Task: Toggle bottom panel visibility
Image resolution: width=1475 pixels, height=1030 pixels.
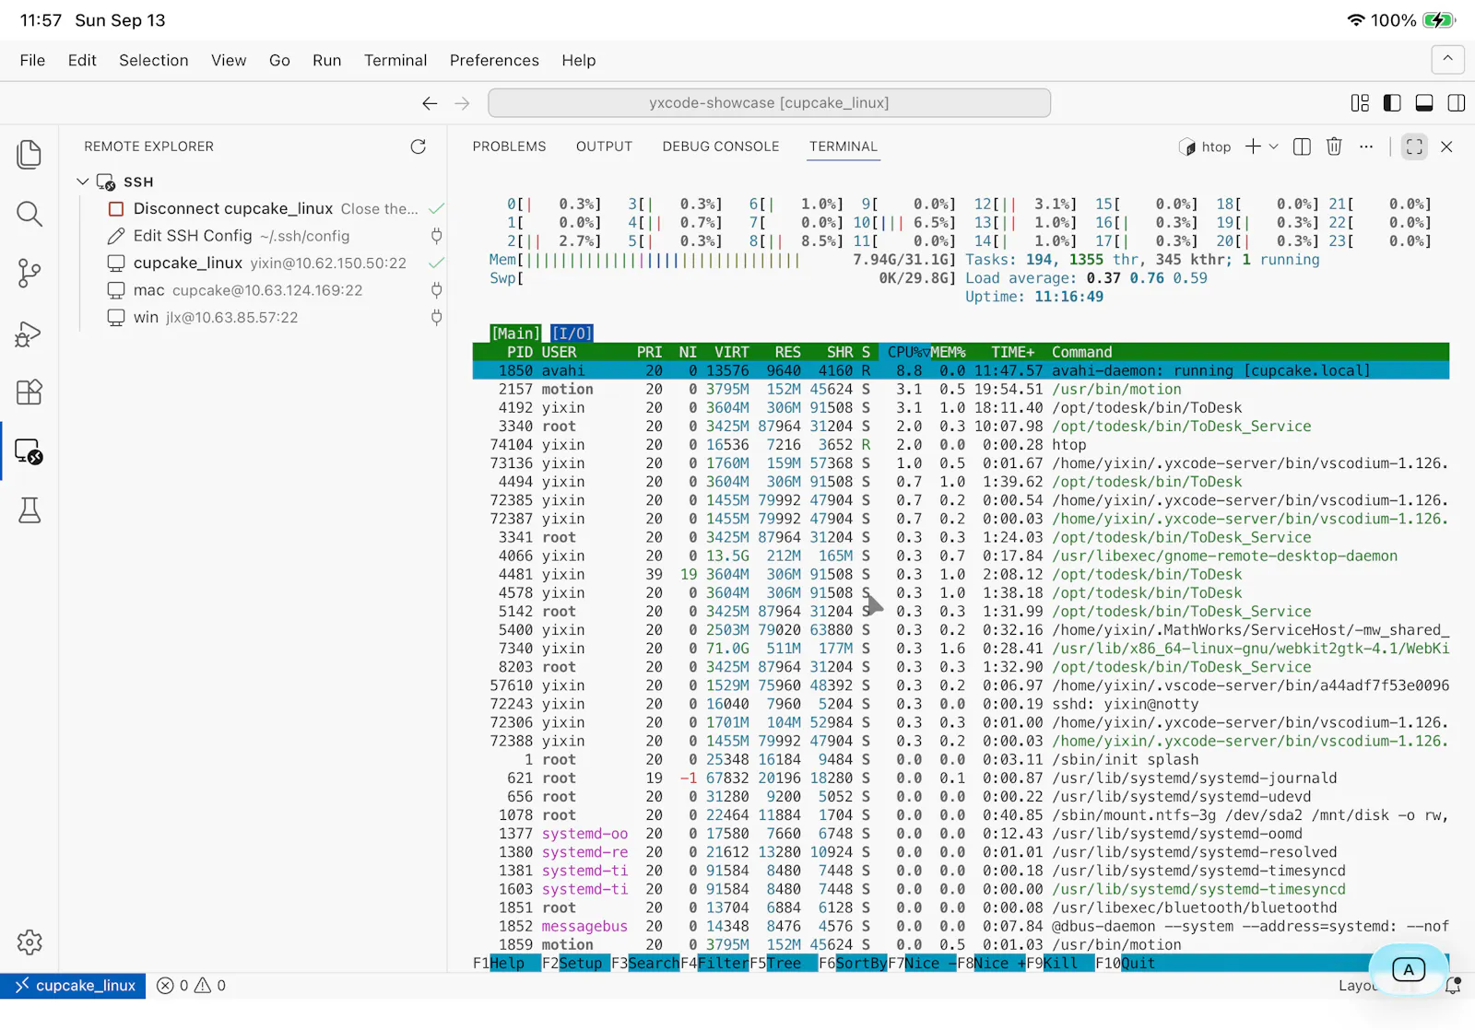Action: coord(1424,103)
